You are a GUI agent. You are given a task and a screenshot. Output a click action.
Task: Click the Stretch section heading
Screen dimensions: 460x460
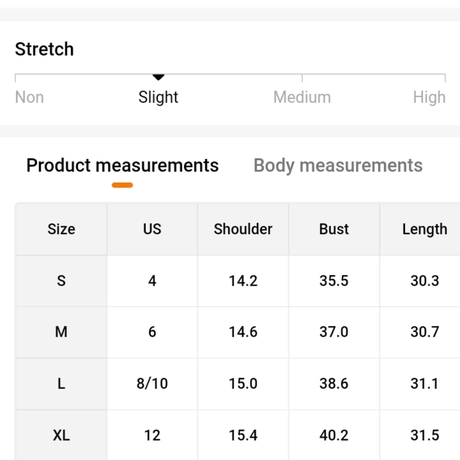tap(44, 49)
